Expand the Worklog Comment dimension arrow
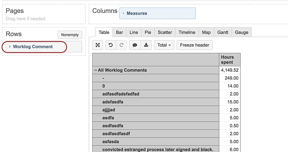The height and width of the screenshot is (152, 288). coord(10,47)
